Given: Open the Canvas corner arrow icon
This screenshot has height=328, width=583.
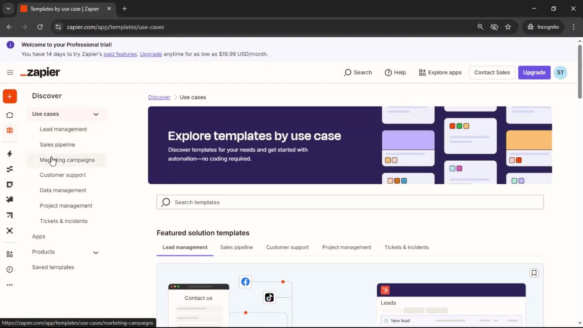Looking at the screenshot, I should coord(10,215).
